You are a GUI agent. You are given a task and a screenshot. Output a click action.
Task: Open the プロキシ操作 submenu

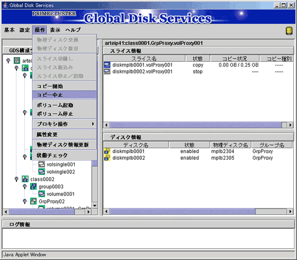(x=65, y=124)
